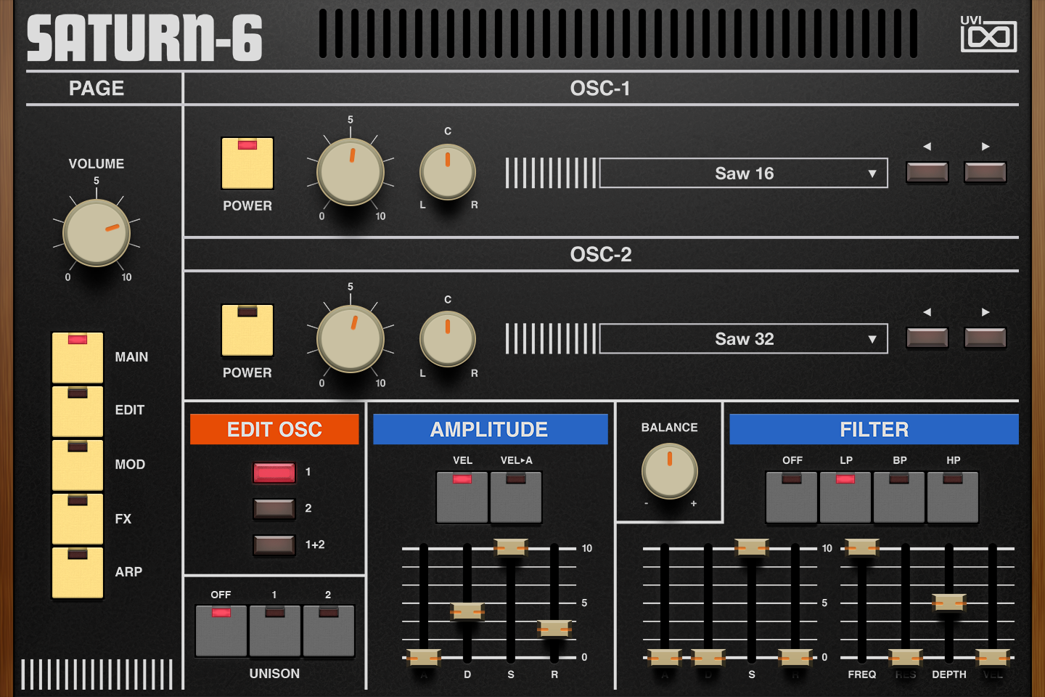The height and width of the screenshot is (697, 1045).
Task: Select the FX page button
Action: click(77, 518)
